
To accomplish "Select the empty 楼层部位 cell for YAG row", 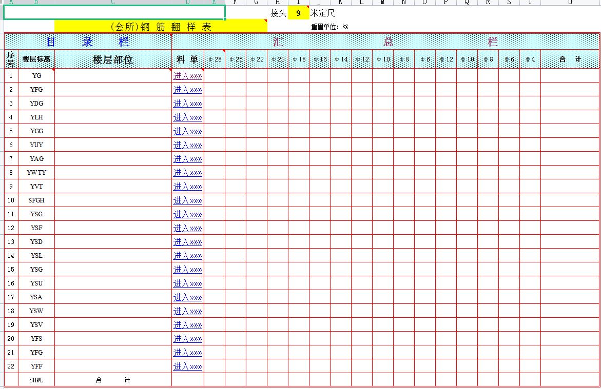I will pyautogui.click(x=113, y=159).
